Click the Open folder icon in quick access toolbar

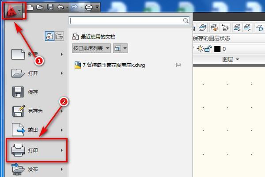coord(40,7)
